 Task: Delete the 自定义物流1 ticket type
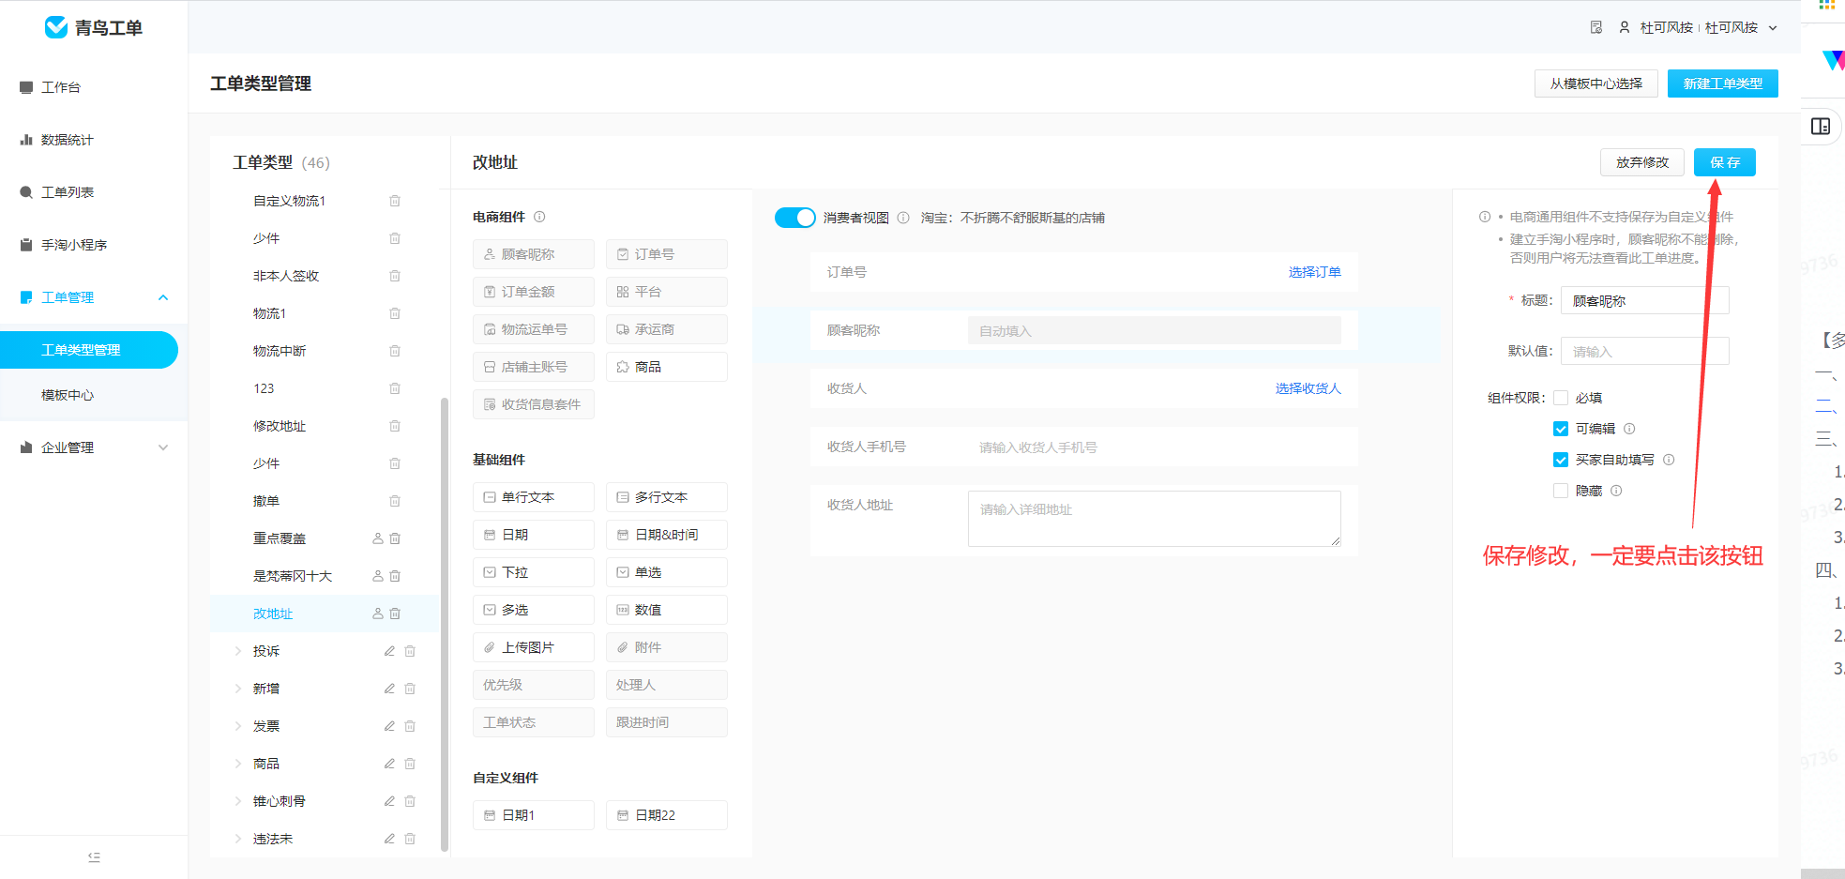395,201
